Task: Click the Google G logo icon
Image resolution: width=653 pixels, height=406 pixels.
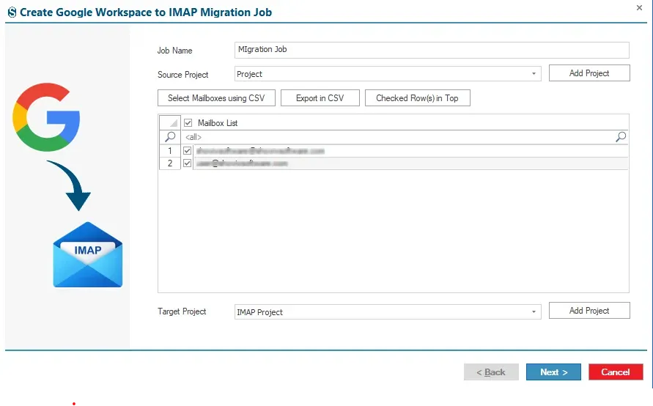Action: click(x=46, y=117)
